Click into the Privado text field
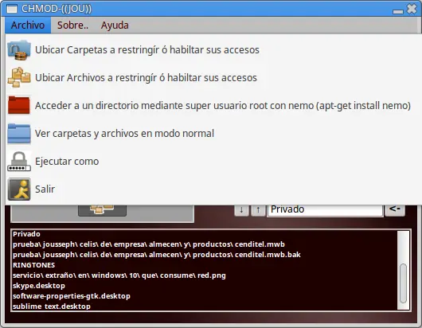Screen dimensions: 422x328 325,210
